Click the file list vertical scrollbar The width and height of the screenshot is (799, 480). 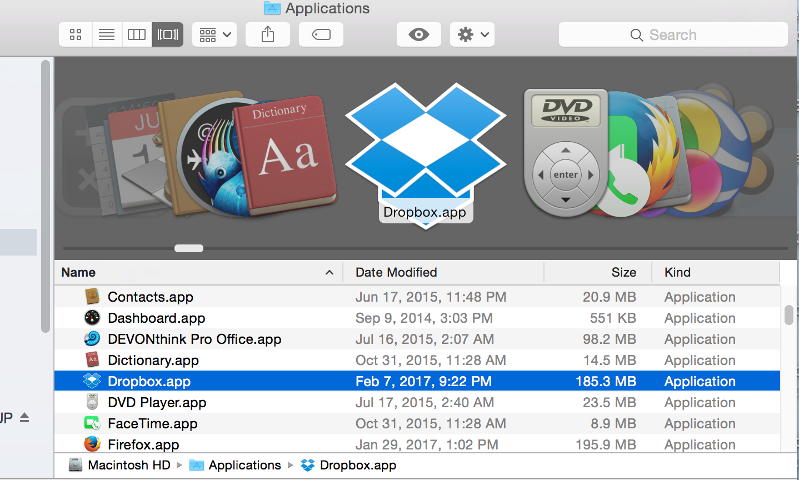[789, 314]
